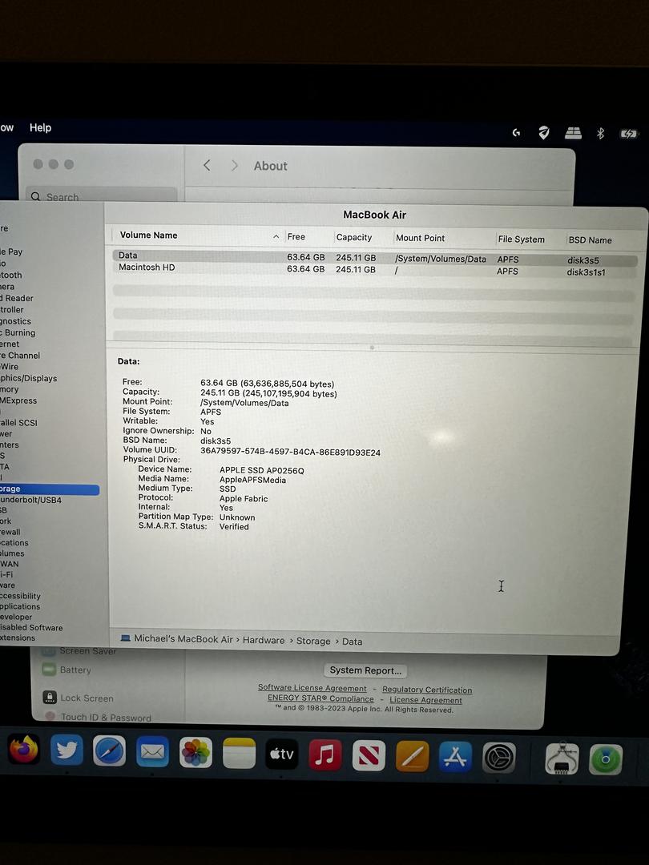Image resolution: width=649 pixels, height=865 pixels.
Task: Select the highlighted Storage sidebar item
Action: click(50, 489)
